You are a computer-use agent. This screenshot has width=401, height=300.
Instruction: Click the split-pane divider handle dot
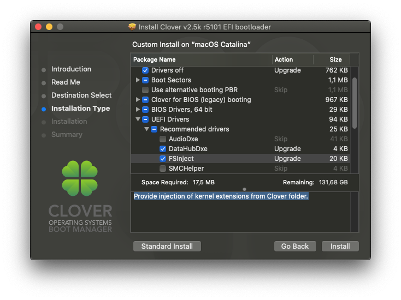pyautogui.click(x=245, y=189)
